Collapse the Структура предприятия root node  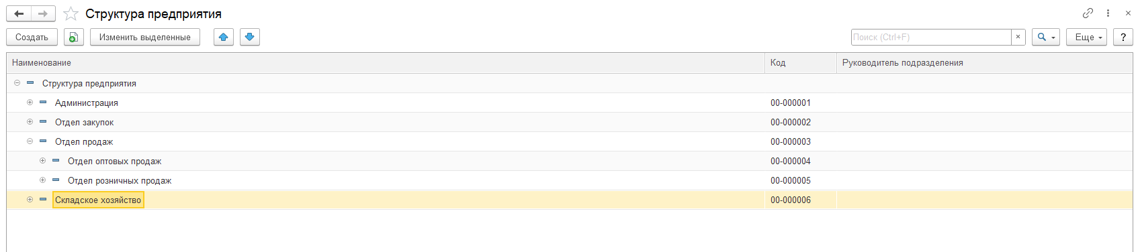coord(17,83)
